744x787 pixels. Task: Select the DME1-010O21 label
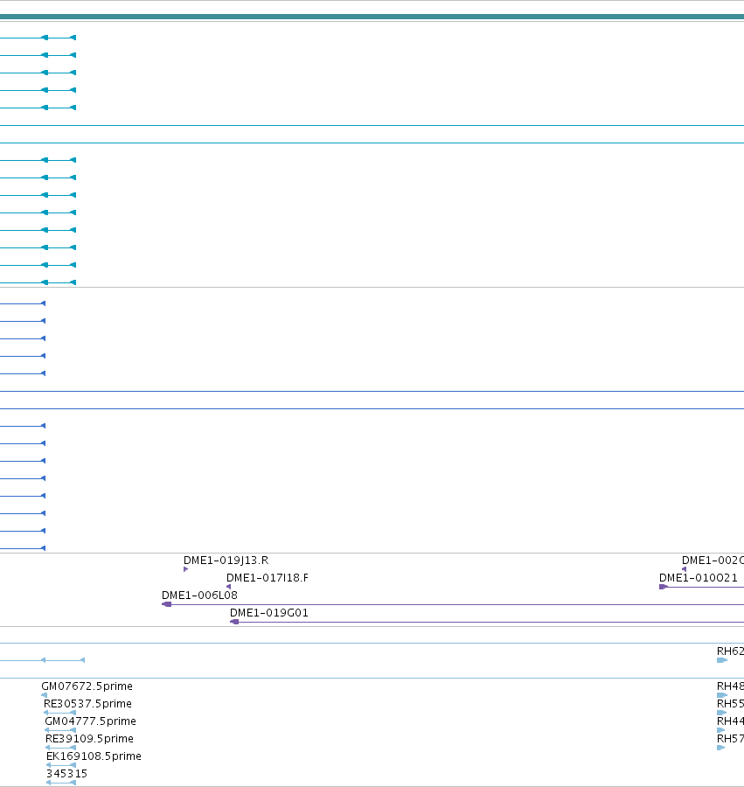coord(699,578)
